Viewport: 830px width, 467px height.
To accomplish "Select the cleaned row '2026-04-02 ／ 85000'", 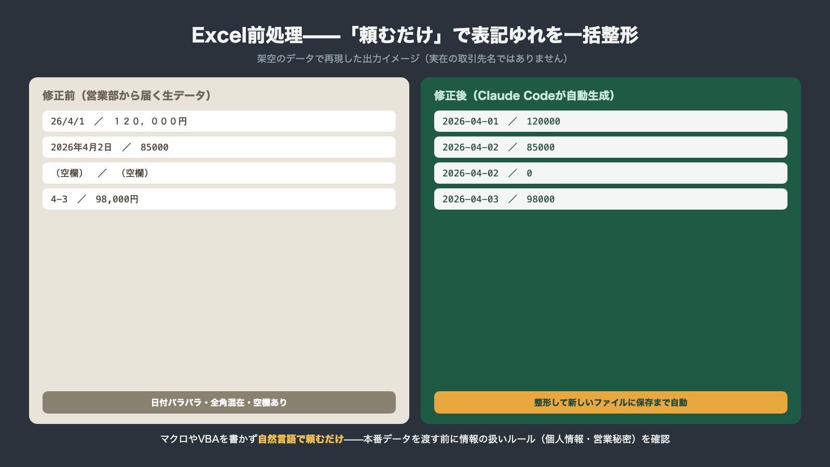I will (611, 147).
